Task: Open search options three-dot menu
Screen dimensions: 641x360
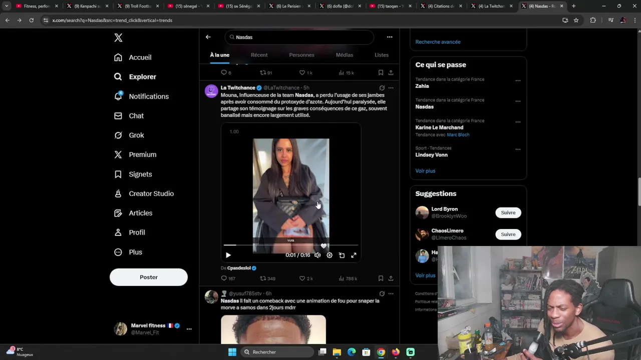Action: 390,37
